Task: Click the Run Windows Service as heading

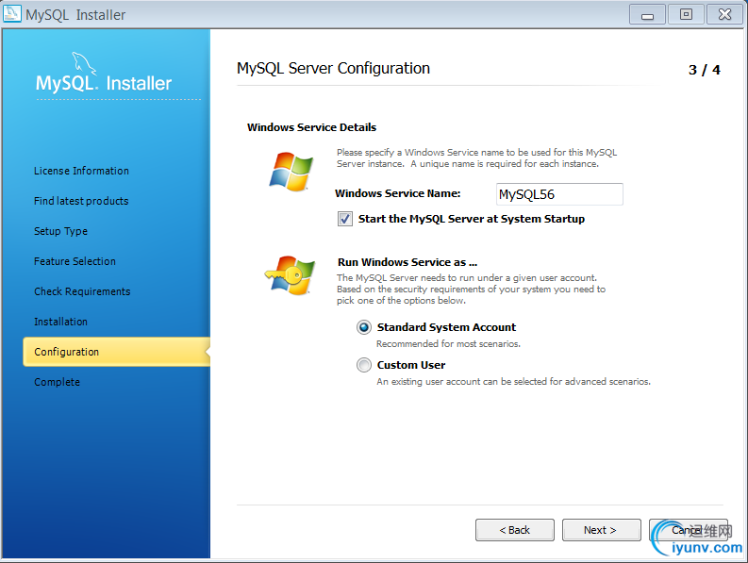Action: click(x=407, y=262)
